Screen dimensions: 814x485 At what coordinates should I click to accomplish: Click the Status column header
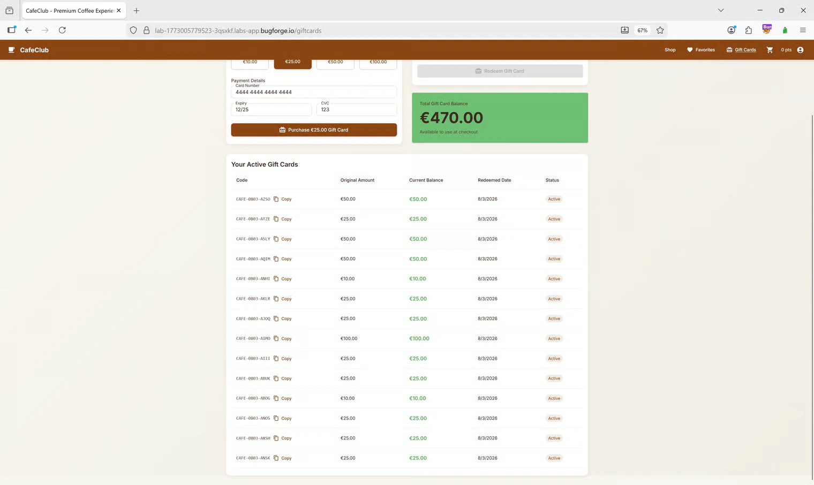point(552,180)
